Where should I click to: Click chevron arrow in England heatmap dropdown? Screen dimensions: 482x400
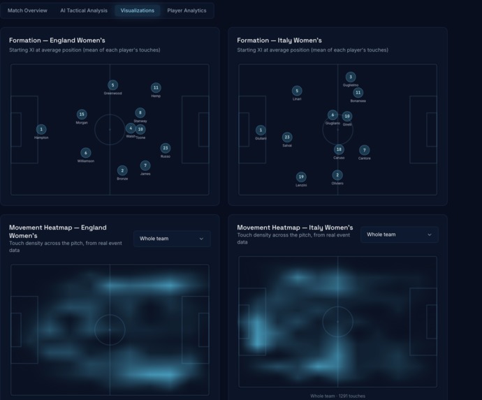(x=201, y=239)
